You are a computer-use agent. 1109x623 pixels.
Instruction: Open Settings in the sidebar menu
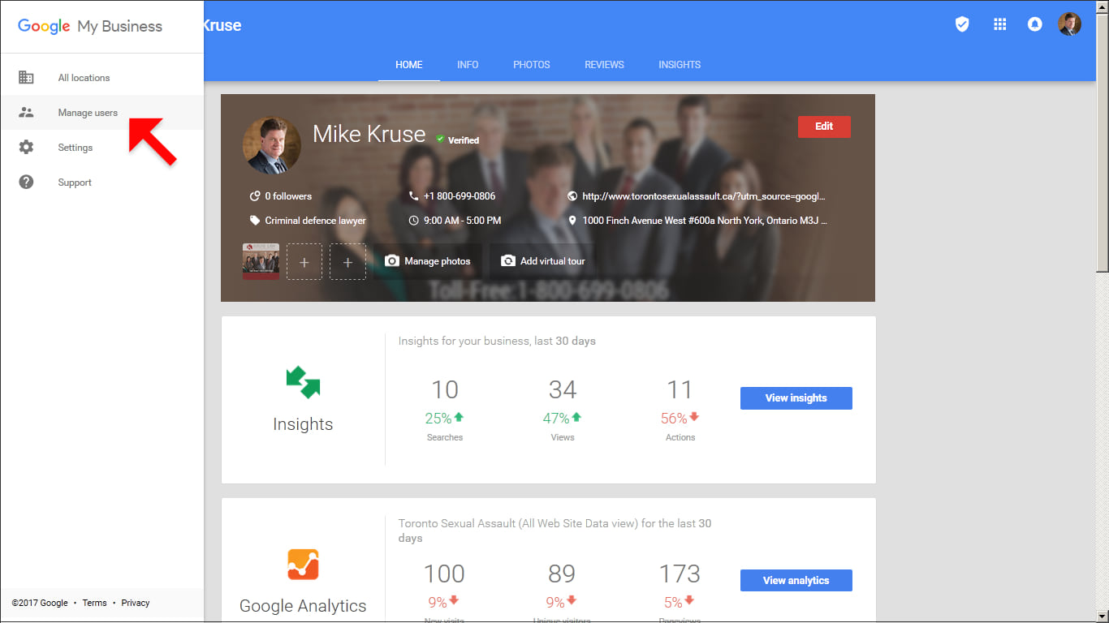(102, 148)
